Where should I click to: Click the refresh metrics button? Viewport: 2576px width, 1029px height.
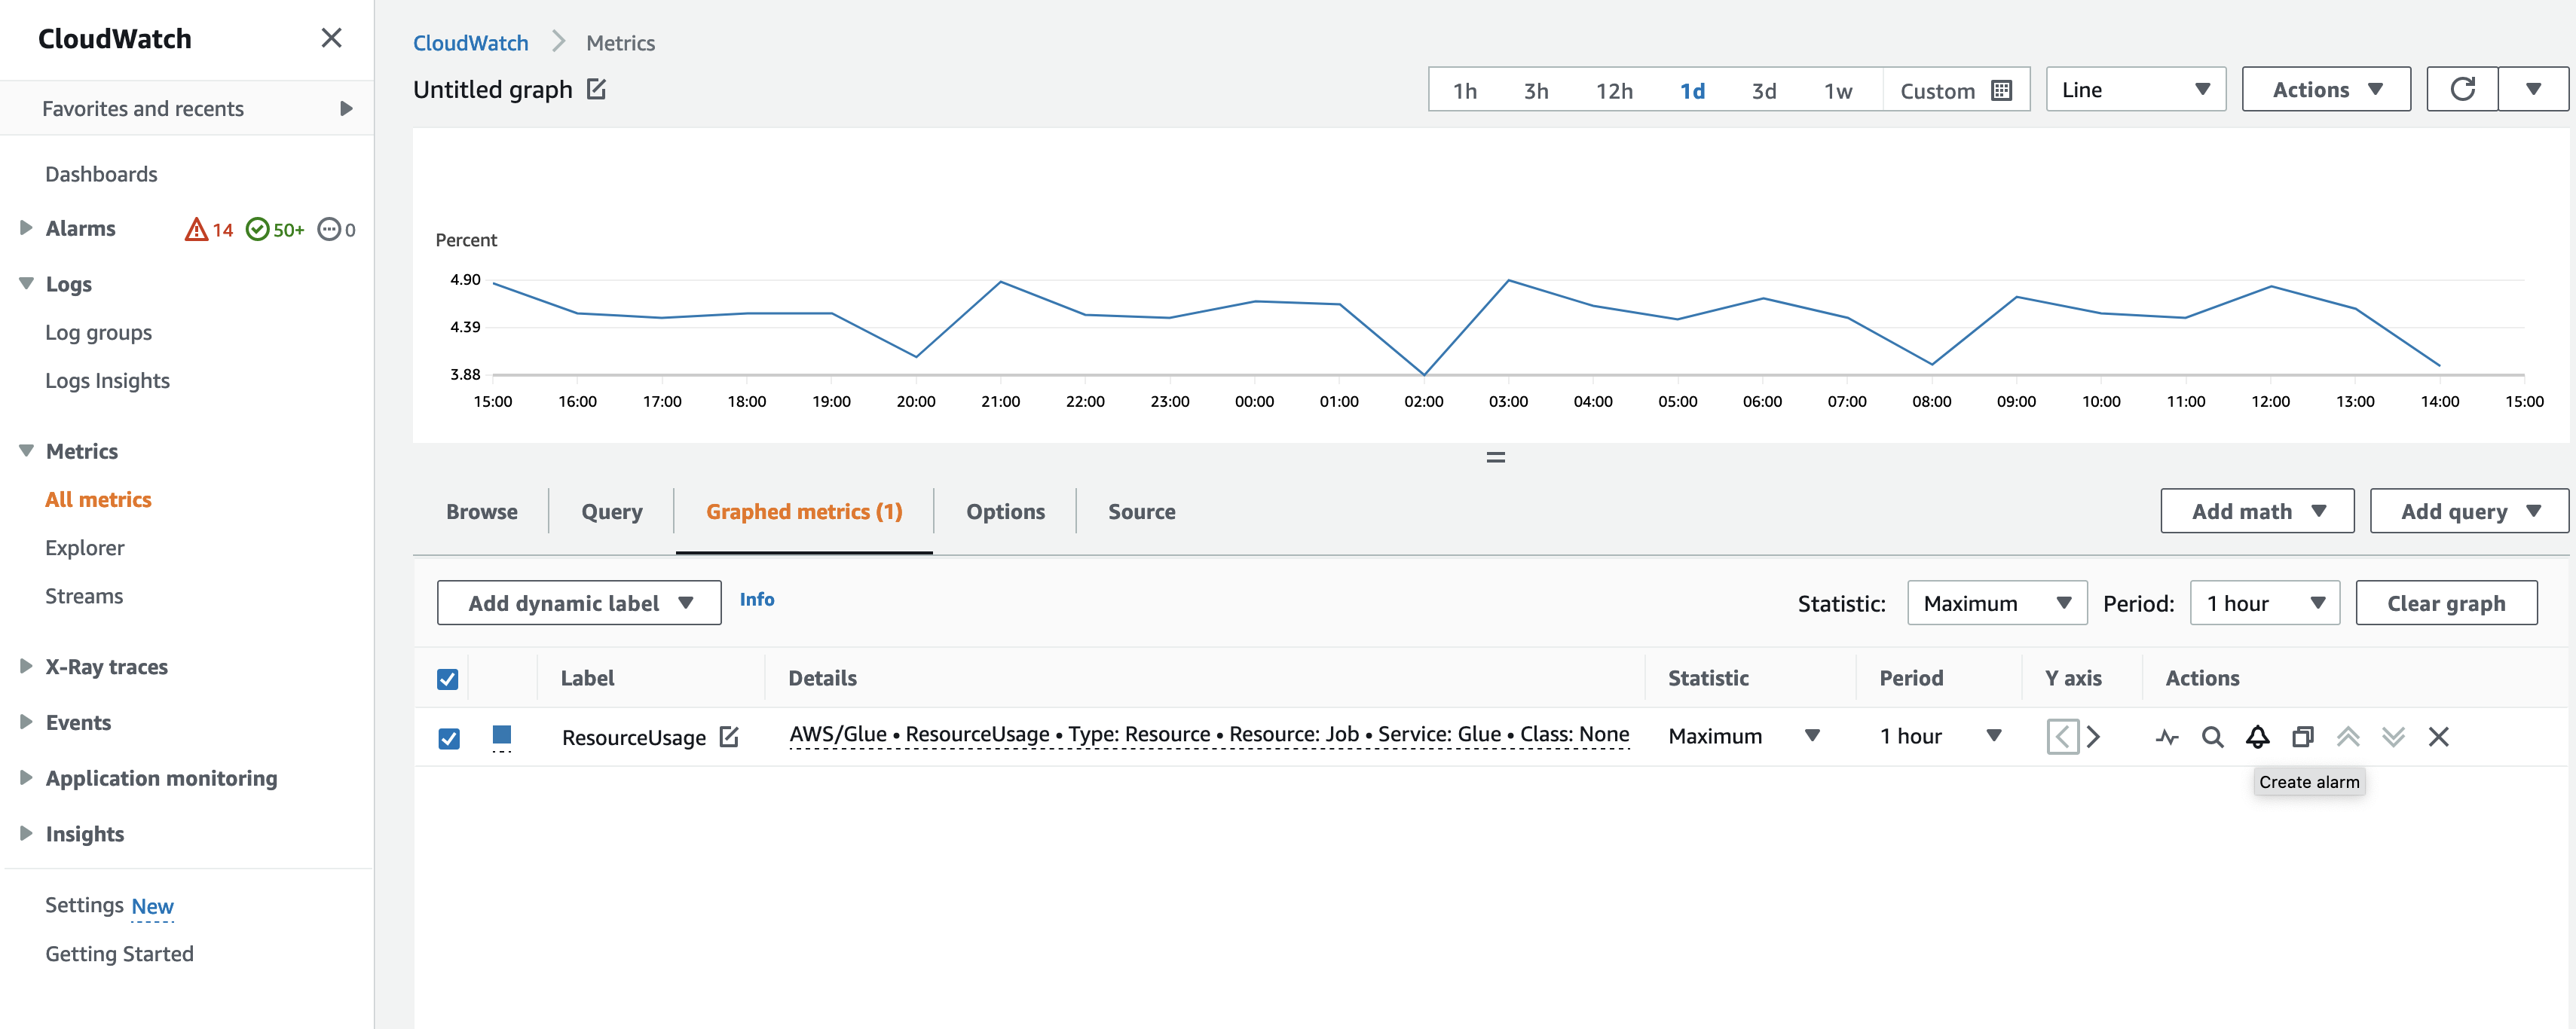pos(2464,89)
